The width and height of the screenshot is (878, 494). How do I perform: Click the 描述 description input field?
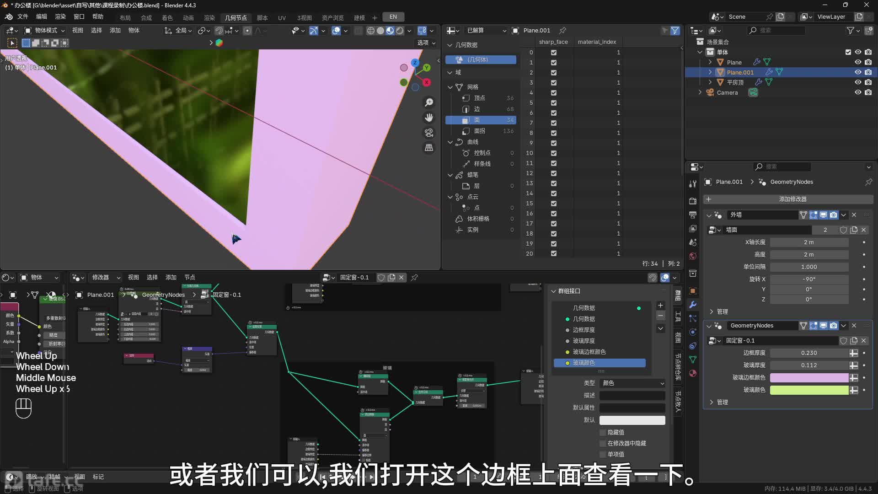(632, 396)
